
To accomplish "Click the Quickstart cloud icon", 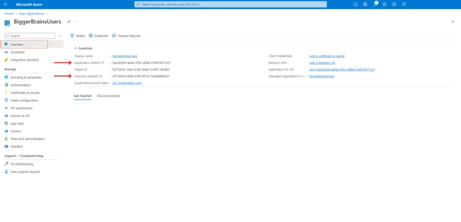I will click(7, 52).
